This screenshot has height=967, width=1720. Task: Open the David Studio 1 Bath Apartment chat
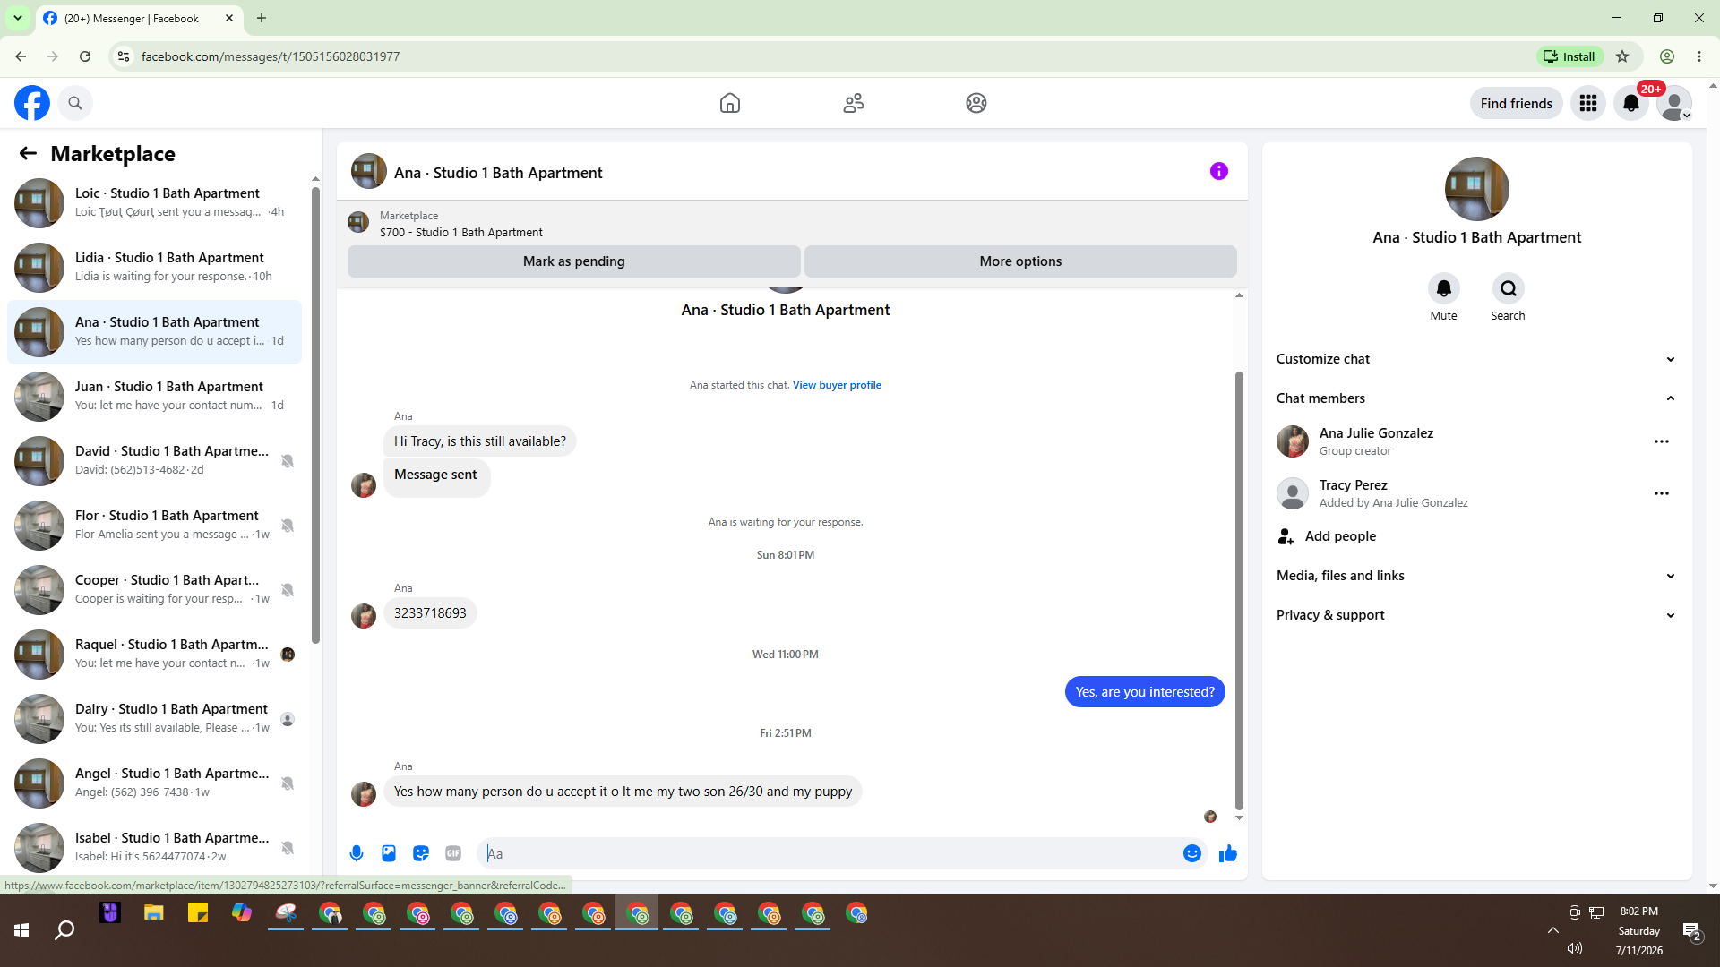tap(154, 461)
